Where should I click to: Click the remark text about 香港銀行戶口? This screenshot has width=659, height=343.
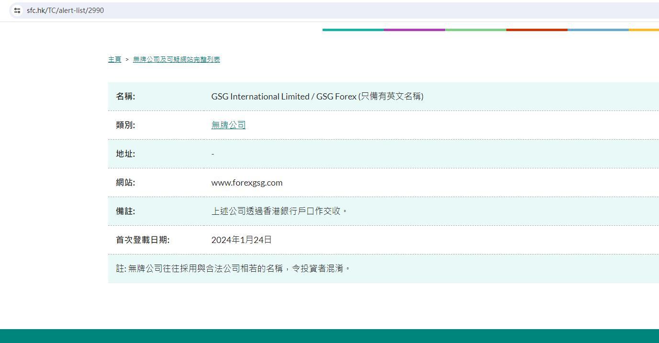click(279, 211)
